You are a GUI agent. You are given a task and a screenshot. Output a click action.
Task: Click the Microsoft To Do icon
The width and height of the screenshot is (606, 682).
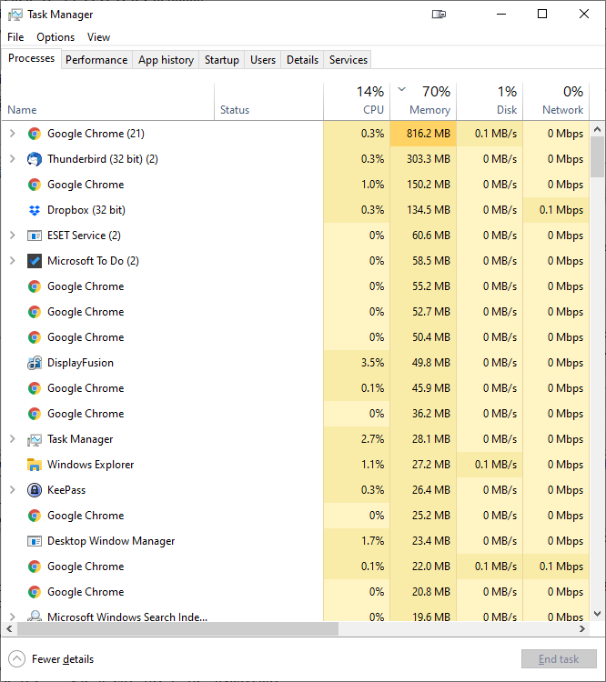pyautogui.click(x=35, y=261)
